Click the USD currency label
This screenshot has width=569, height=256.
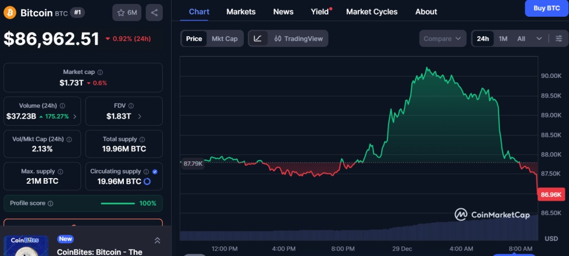point(551,239)
